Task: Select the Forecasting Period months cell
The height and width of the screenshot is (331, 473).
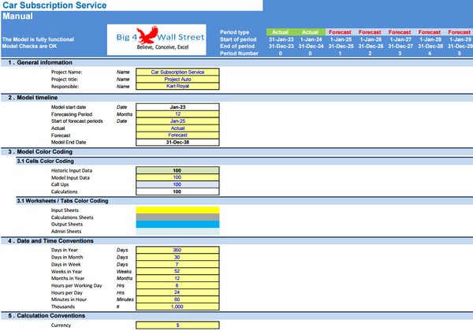Action: click(x=177, y=113)
